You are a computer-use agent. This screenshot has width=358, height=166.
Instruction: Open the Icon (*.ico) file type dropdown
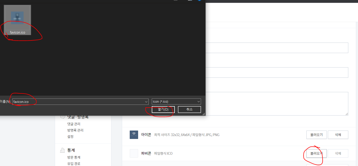pyautogui.click(x=176, y=102)
